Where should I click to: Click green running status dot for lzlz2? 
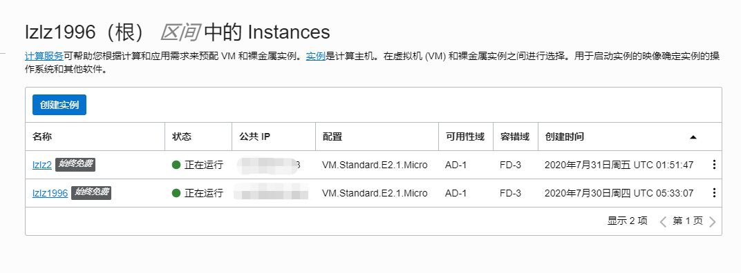pyautogui.click(x=176, y=165)
